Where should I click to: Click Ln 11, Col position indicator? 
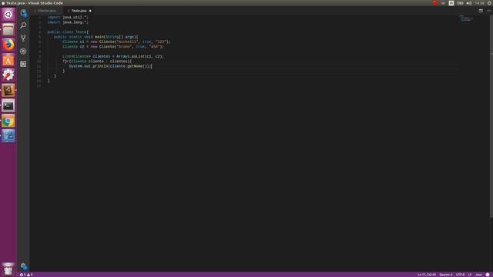(x=426, y=275)
